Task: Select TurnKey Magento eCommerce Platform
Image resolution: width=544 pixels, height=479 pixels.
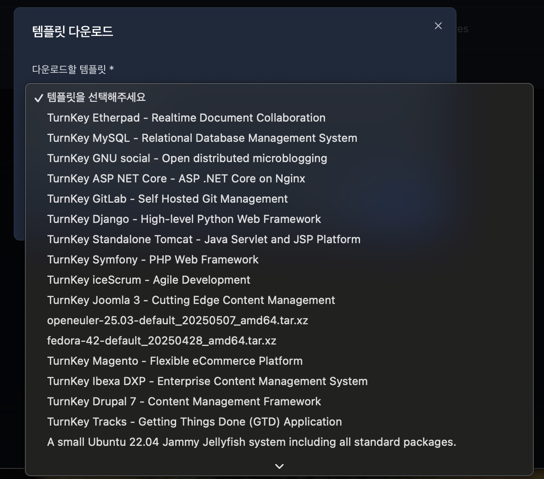Action: (175, 361)
